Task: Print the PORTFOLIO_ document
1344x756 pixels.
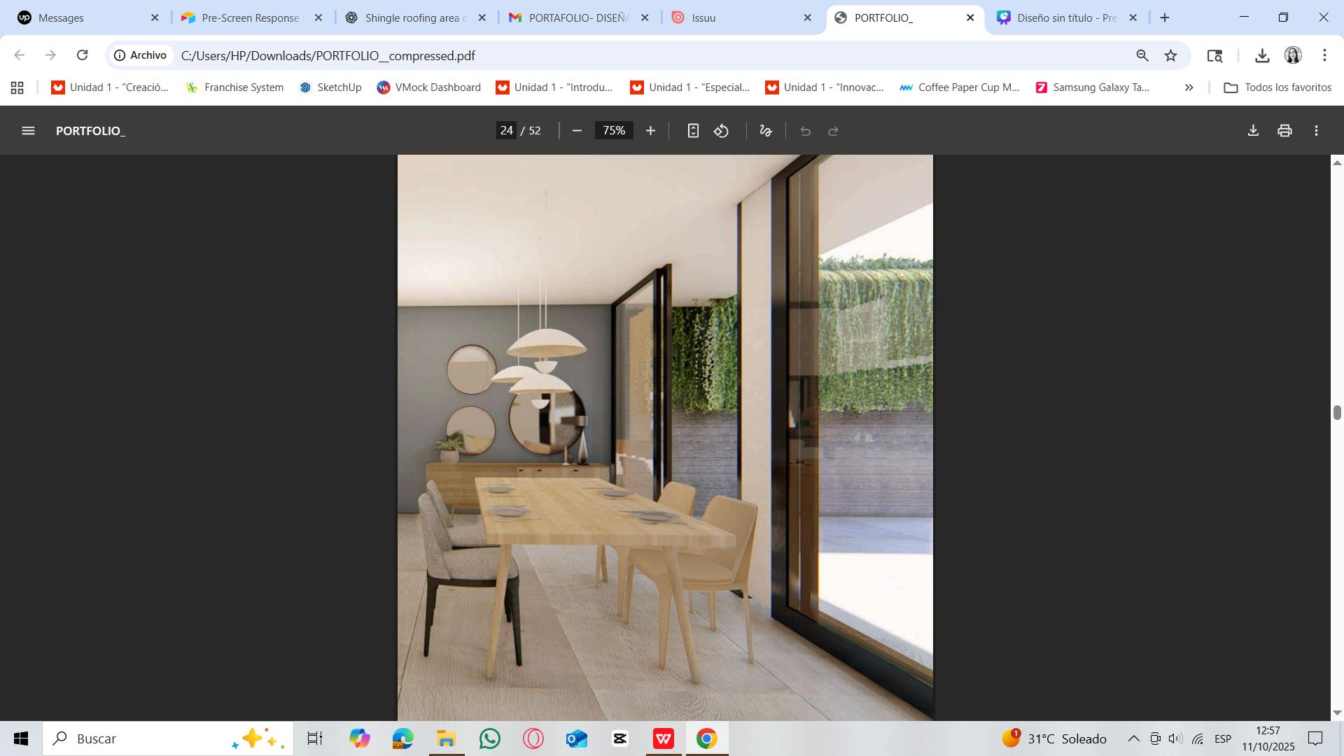Action: [1284, 131]
